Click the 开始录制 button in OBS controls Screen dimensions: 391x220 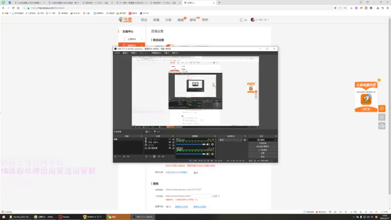pyautogui.click(x=262, y=143)
